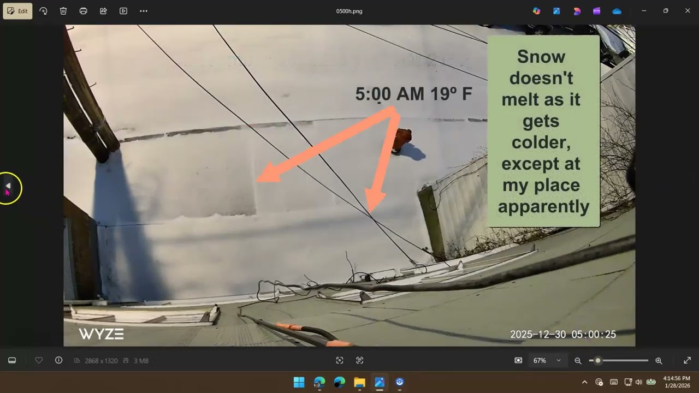Delete the photo with the trash icon
The image size is (699, 393).
(x=63, y=11)
